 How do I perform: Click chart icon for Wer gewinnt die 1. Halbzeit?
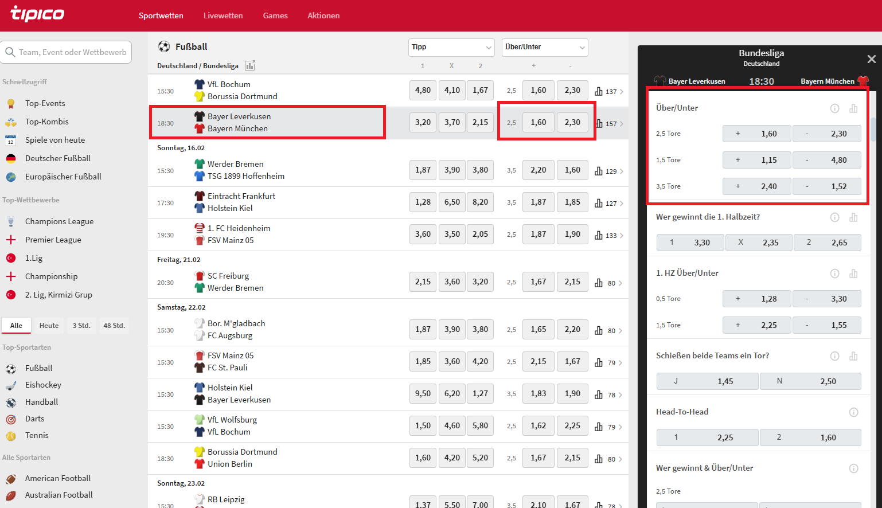click(x=853, y=217)
